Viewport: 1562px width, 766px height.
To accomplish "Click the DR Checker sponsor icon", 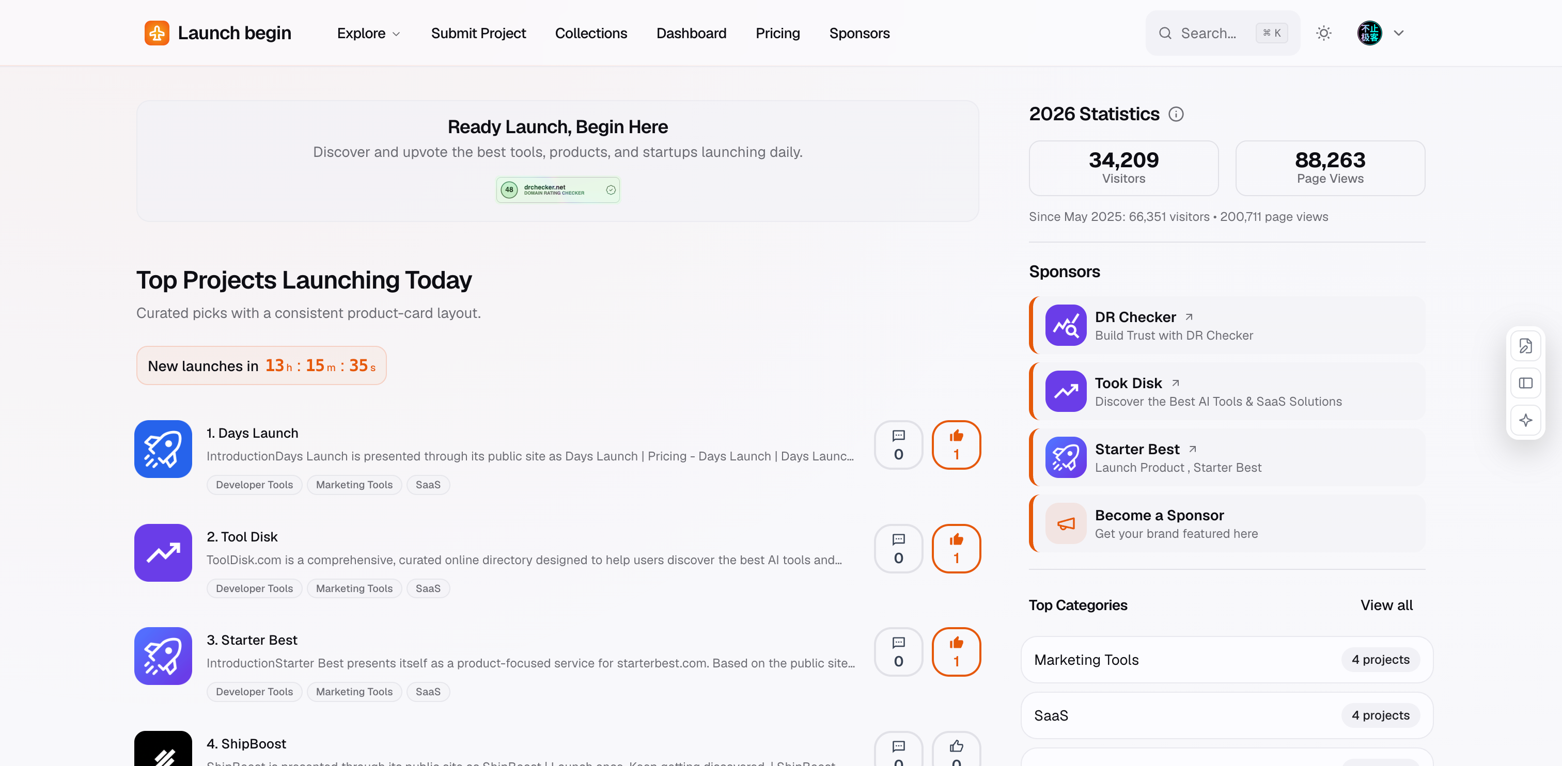I will click(1066, 325).
